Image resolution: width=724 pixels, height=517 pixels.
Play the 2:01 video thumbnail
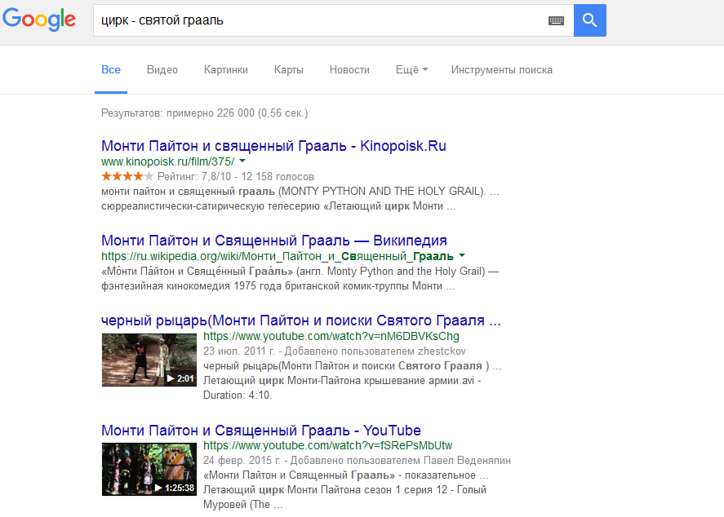click(x=149, y=359)
